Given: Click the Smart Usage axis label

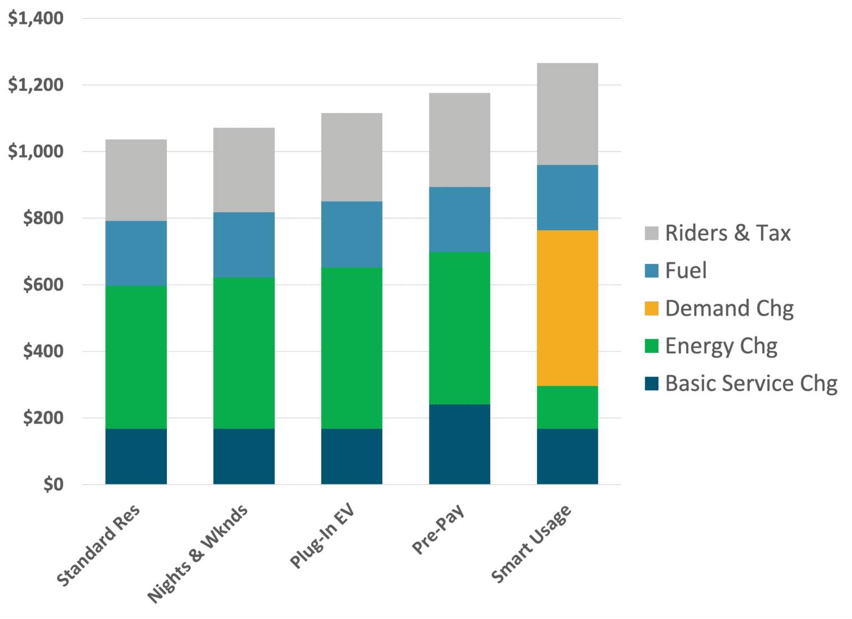Looking at the screenshot, I should point(531,544).
